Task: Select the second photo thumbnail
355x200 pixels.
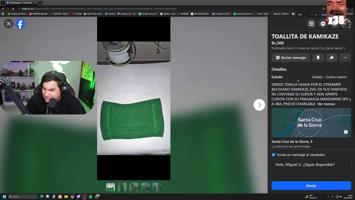Action: 122,187
